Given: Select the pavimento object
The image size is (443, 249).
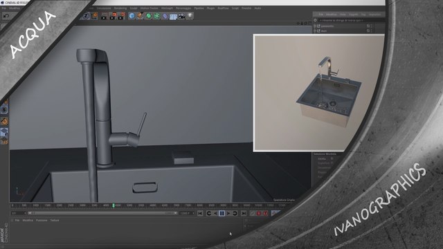Looking at the screenshot, I should (x=327, y=26).
